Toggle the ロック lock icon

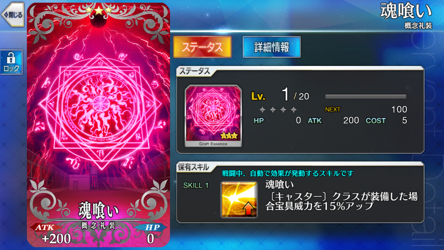[11, 62]
